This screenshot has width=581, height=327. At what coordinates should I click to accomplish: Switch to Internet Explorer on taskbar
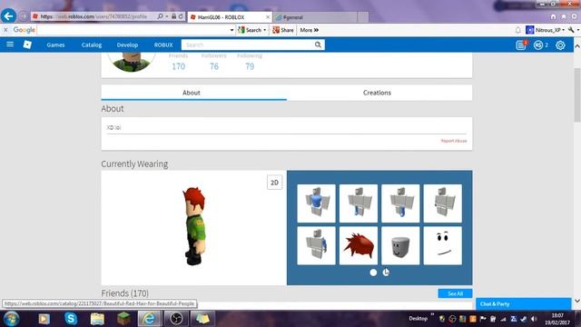click(x=150, y=319)
